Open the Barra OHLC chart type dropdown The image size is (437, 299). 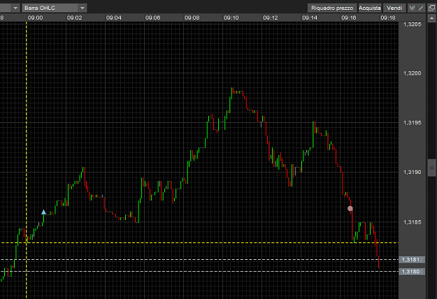(x=55, y=8)
